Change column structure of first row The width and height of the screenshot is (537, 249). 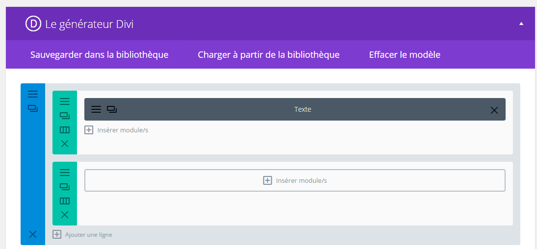pos(65,130)
